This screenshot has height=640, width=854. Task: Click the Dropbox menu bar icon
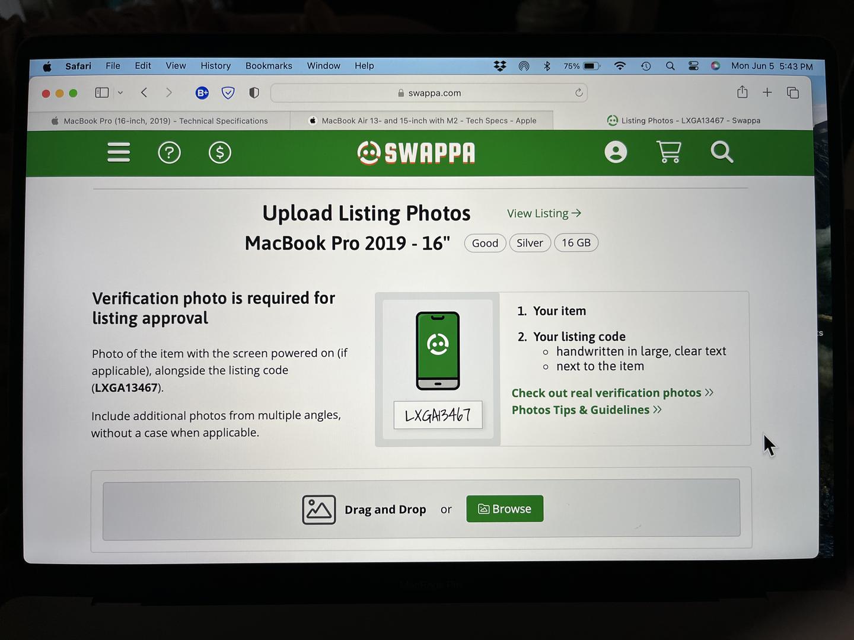[x=500, y=66]
